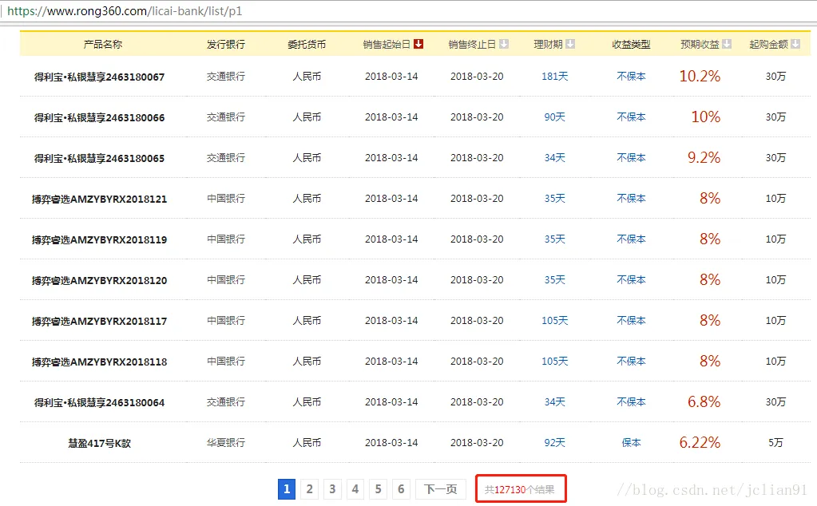Sort products using the 预期收益 sort arrow
Screen dimensions: 817x506
[725, 44]
